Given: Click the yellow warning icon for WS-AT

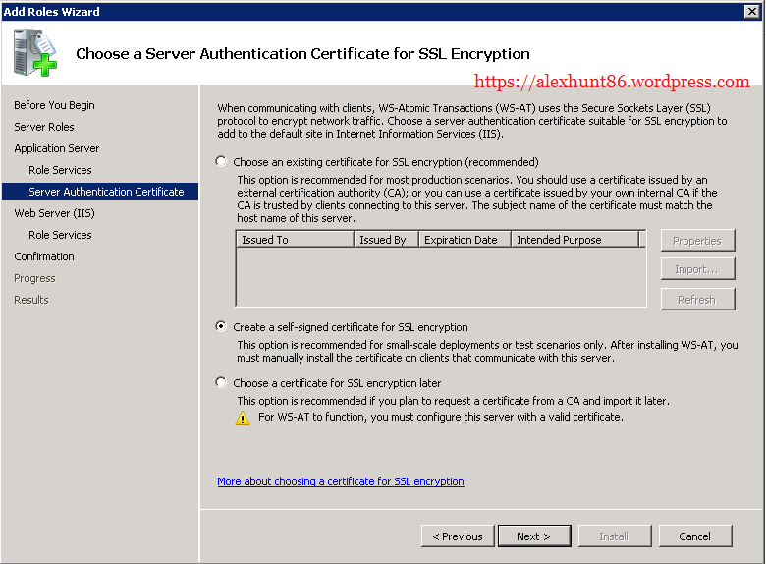Looking at the screenshot, I should (243, 418).
